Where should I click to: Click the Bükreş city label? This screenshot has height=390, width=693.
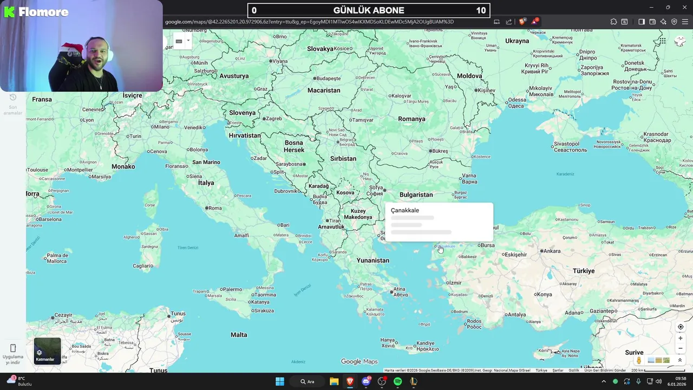point(440,151)
